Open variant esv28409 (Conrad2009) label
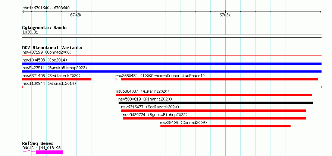The width and height of the screenshot is (332, 156). (x=184, y=122)
